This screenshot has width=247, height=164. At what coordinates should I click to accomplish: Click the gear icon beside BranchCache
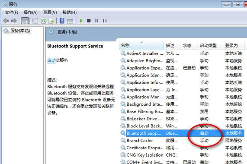coord(123,140)
